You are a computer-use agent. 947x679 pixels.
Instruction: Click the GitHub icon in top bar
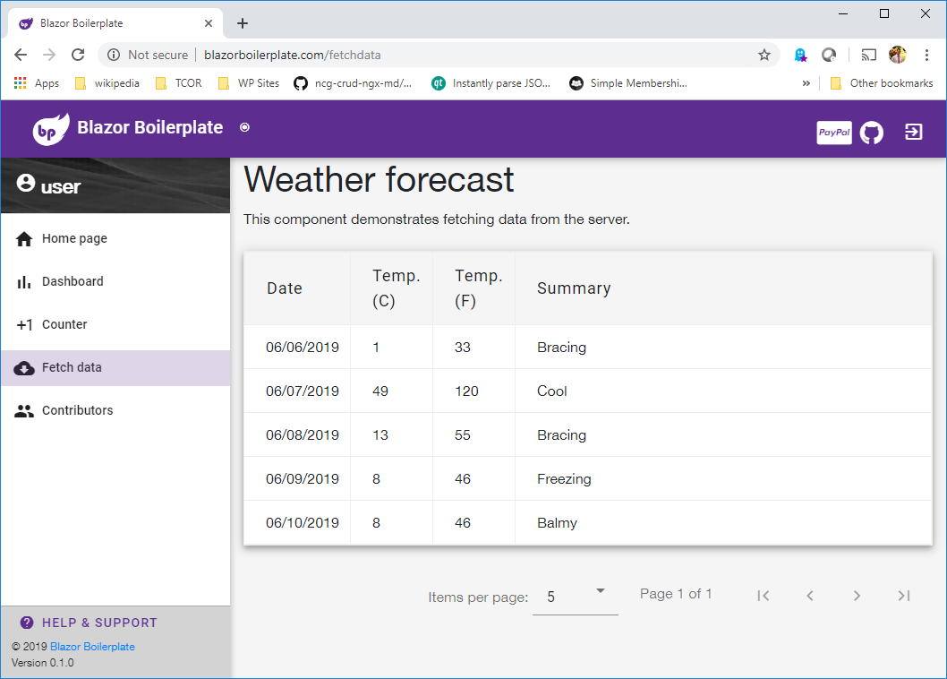coord(871,132)
